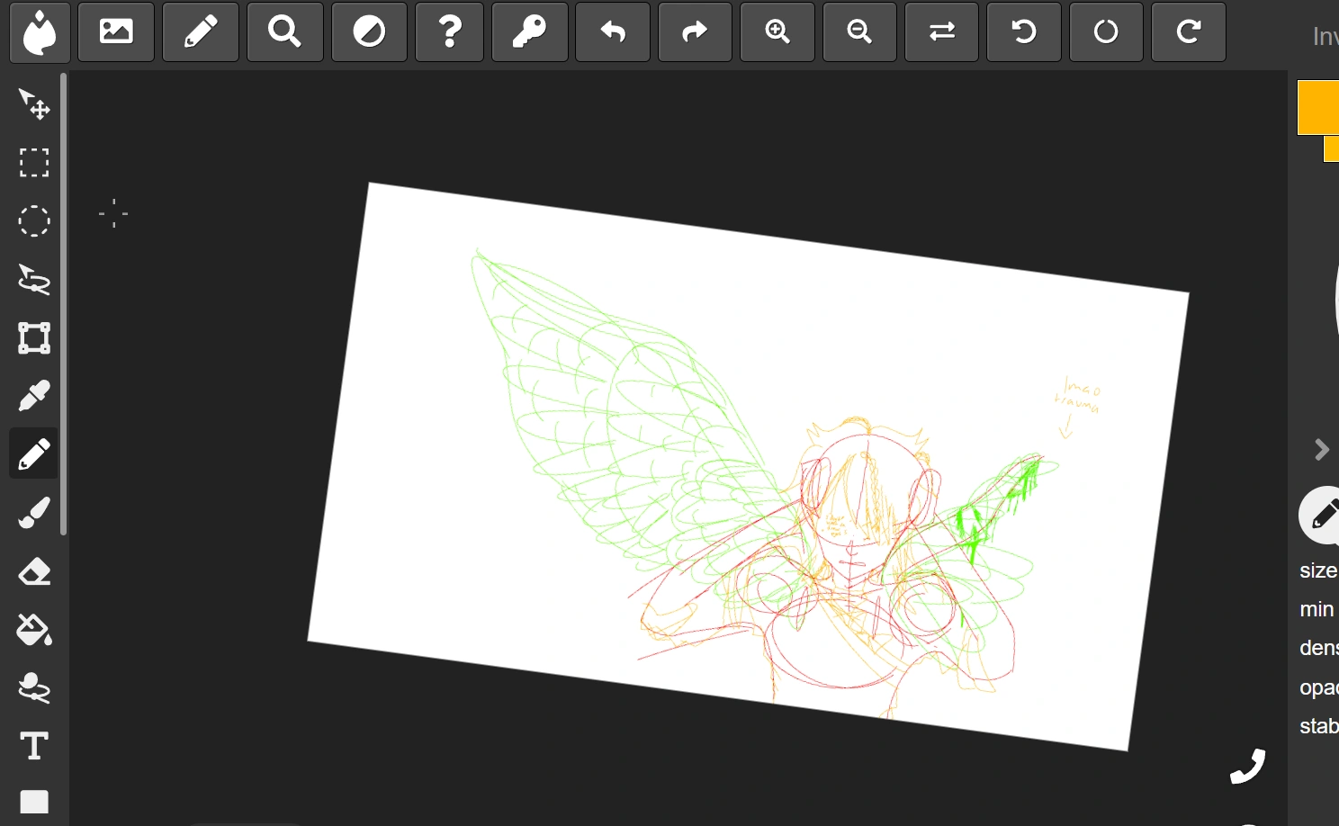Open the Help dialog

pos(450,31)
